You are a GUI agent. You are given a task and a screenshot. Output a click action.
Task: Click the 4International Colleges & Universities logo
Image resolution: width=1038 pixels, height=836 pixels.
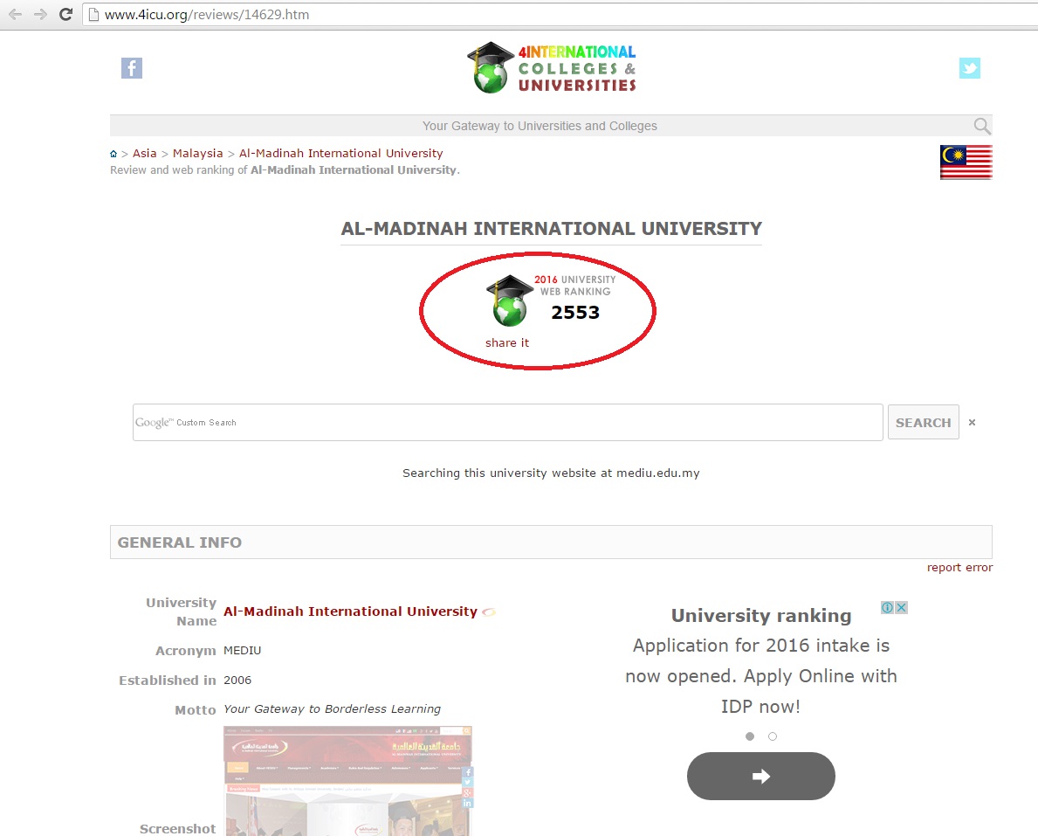tap(552, 68)
